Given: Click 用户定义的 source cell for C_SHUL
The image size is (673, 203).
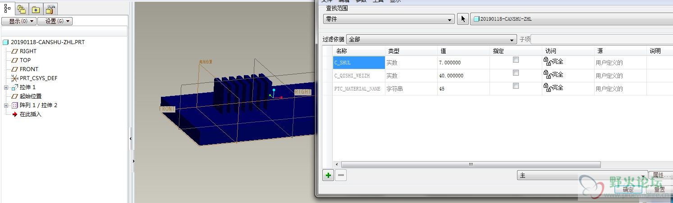Looking at the screenshot, I should 620,63.
